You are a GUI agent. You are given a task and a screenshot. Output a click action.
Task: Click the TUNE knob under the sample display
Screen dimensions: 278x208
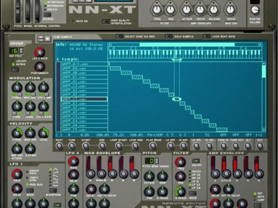click(x=72, y=146)
